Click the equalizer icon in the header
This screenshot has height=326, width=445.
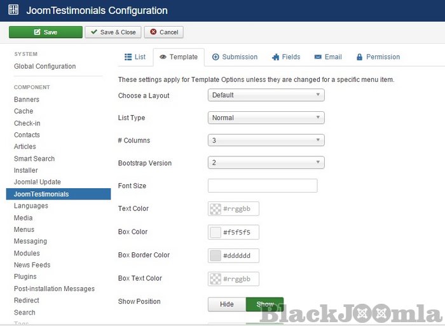point(14,11)
